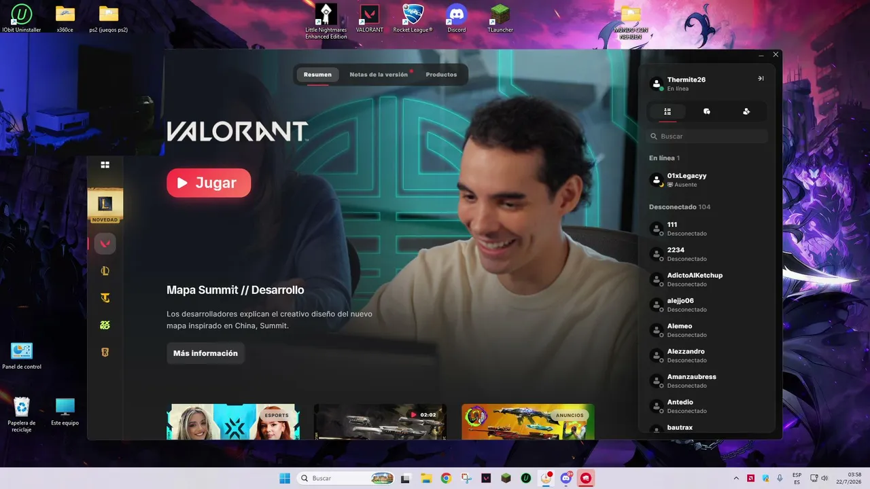This screenshot has width=870, height=489.
Task: Select the VALORANT icon in Riot sidebar
Action: point(105,244)
